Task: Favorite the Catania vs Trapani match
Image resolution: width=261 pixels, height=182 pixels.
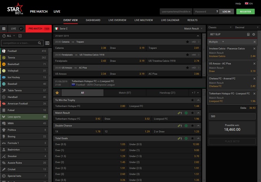Action: pos(187,42)
